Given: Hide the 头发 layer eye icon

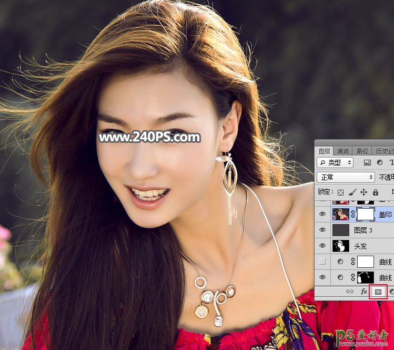Looking at the screenshot, I should pos(322,246).
